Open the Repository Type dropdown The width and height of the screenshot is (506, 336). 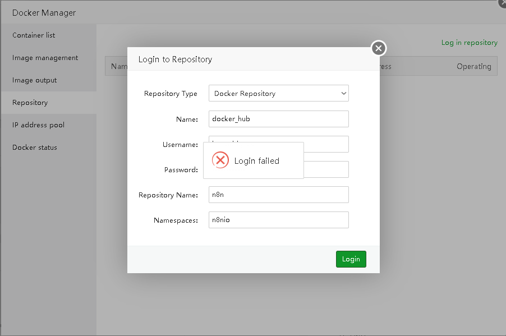pyautogui.click(x=278, y=93)
